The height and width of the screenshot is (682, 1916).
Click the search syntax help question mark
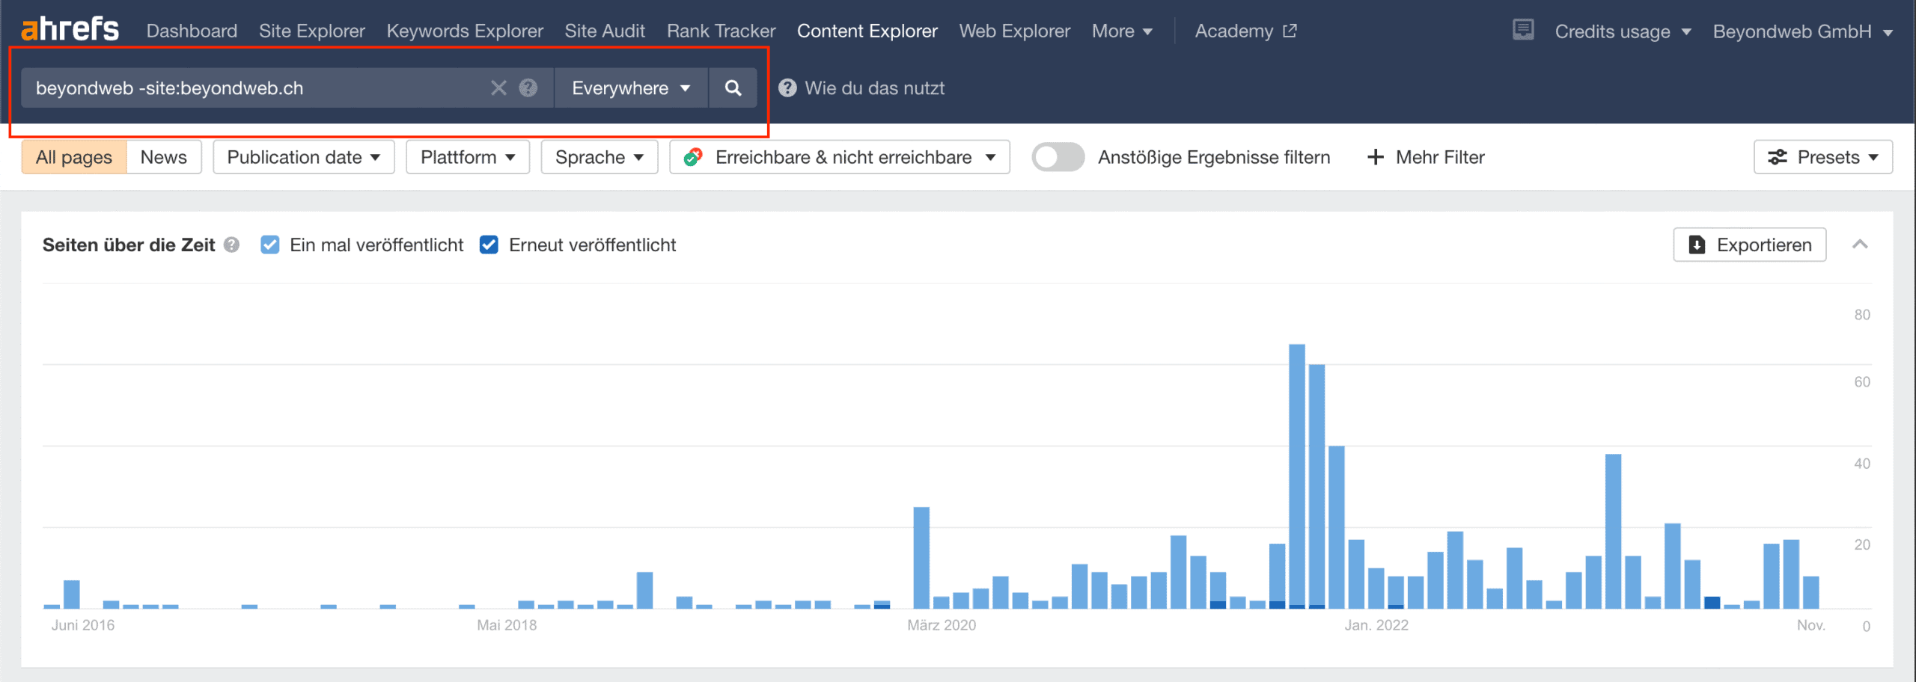[528, 88]
